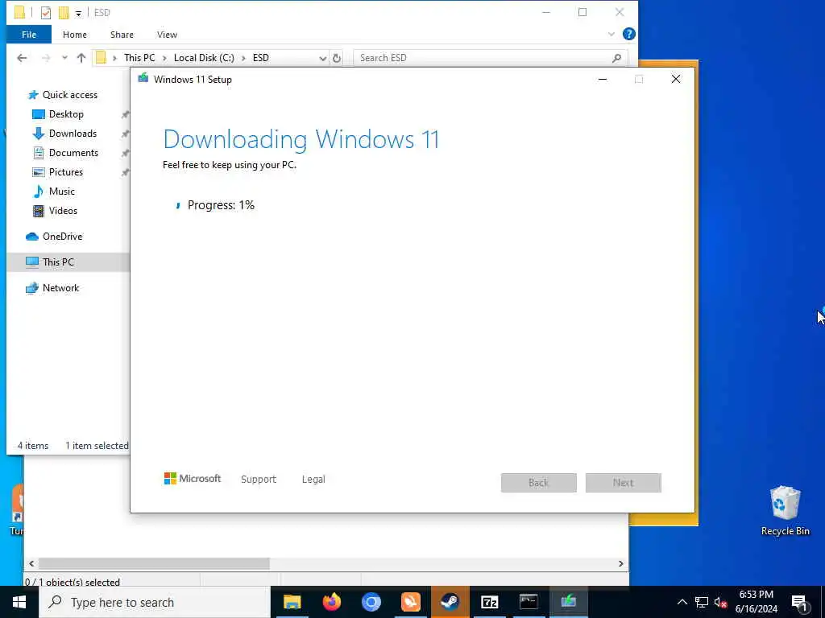Open Downloads in the navigation pane
Screen dimensions: 825x618
coord(73,134)
